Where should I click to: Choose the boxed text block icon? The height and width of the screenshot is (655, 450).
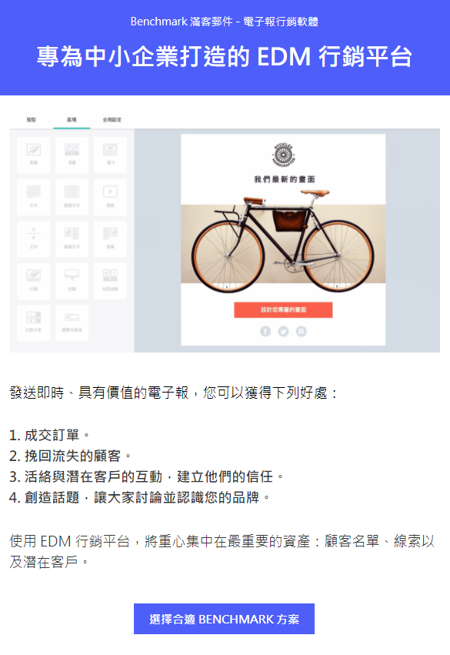[x=72, y=197]
